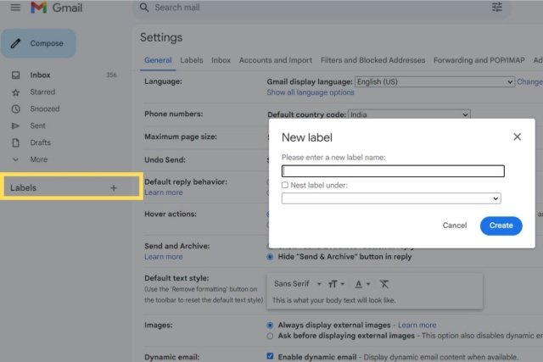Open the main menu hamburger icon
Image resolution: width=543 pixels, height=362 pixels.
point(15,8)
